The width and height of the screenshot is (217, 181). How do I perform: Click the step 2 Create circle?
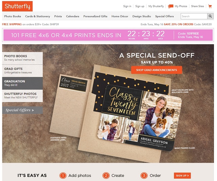click(x=106, y=176)
